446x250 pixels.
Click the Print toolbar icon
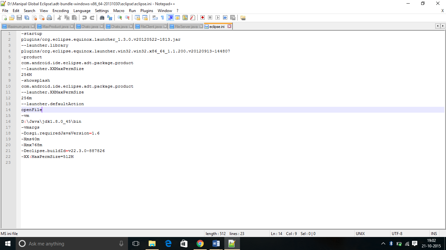coord(49,18)
